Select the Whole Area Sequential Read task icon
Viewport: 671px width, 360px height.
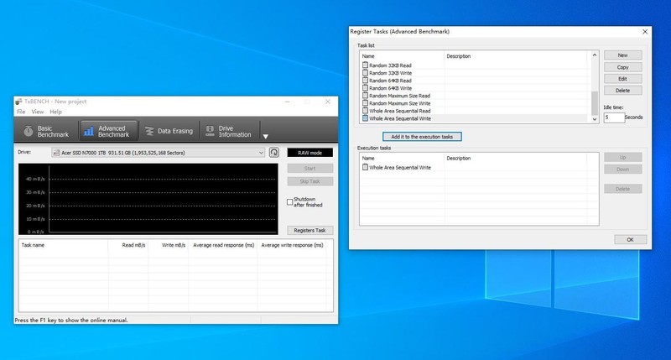(x=365, y=111)
